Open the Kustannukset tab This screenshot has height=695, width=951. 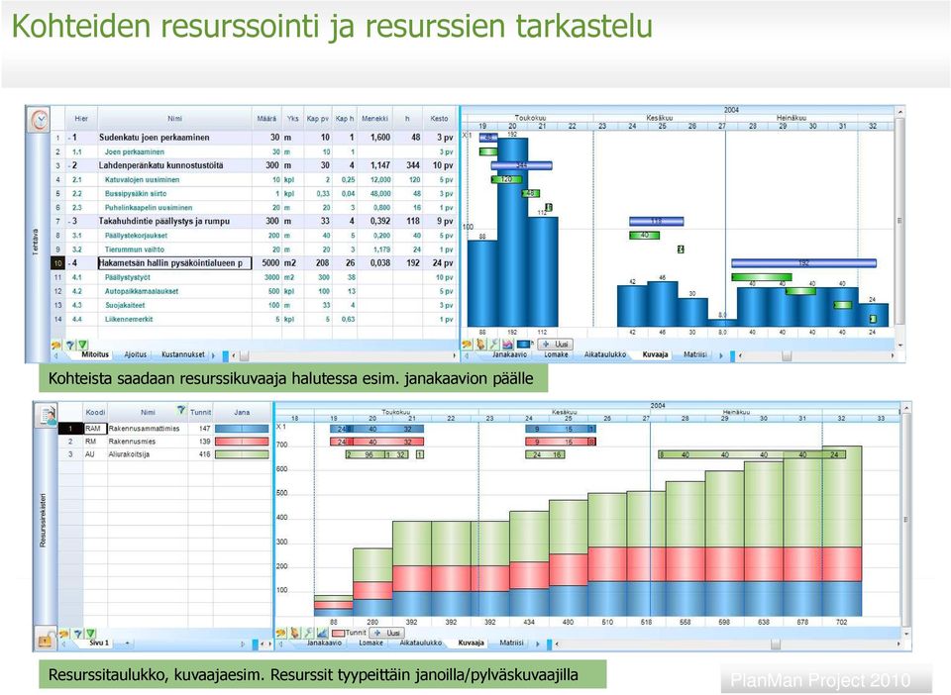pyautogui.click(x=183, y=354)
